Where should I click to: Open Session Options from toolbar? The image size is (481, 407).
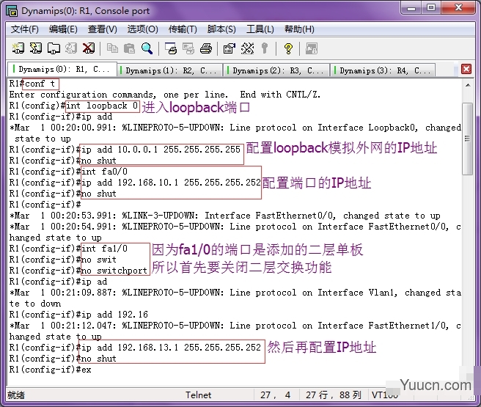point(230,48)
